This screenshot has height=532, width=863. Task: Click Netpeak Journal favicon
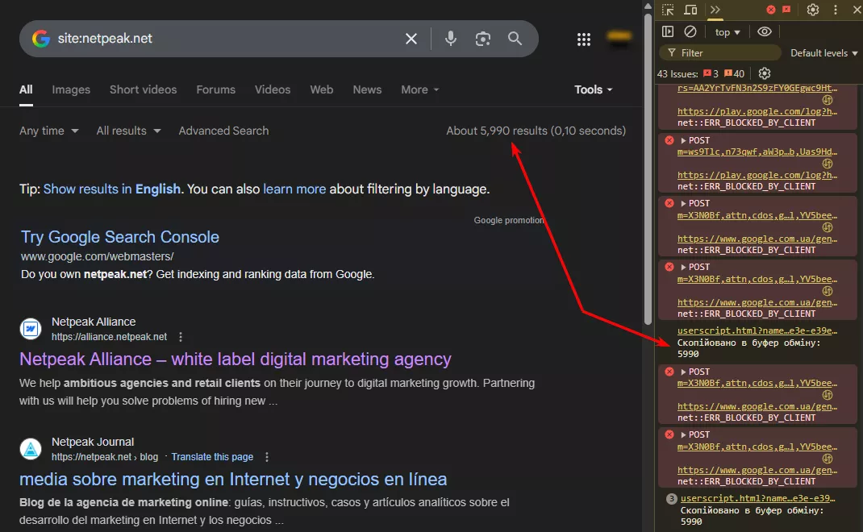click(31, 449)
